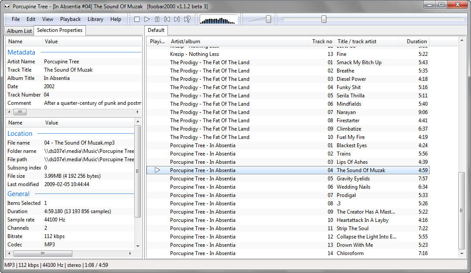Collapse the General section header

(18, 194)
